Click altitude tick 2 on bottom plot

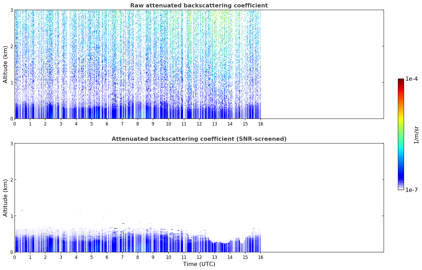pos(11,180)
